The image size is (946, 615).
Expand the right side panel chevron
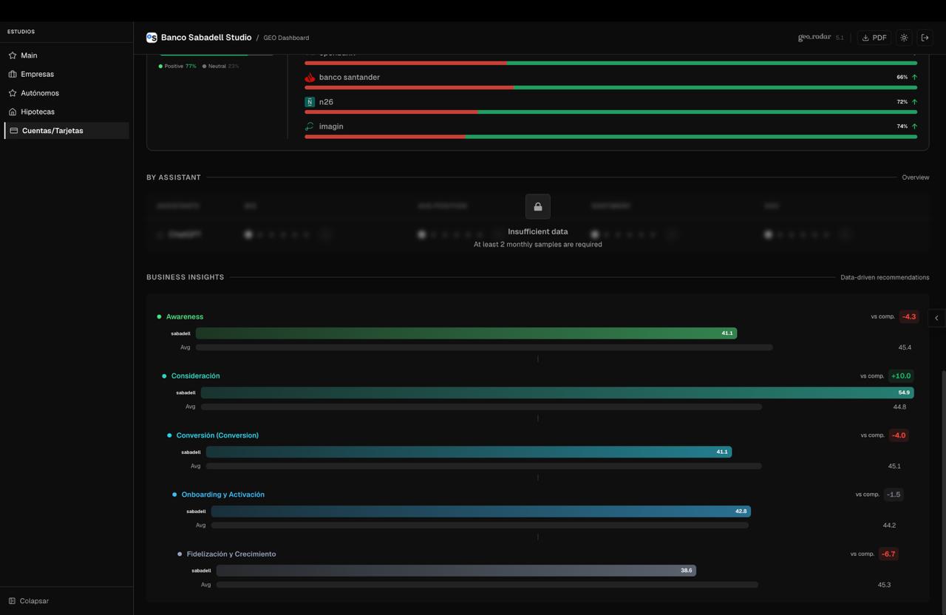tap(936, 318)
